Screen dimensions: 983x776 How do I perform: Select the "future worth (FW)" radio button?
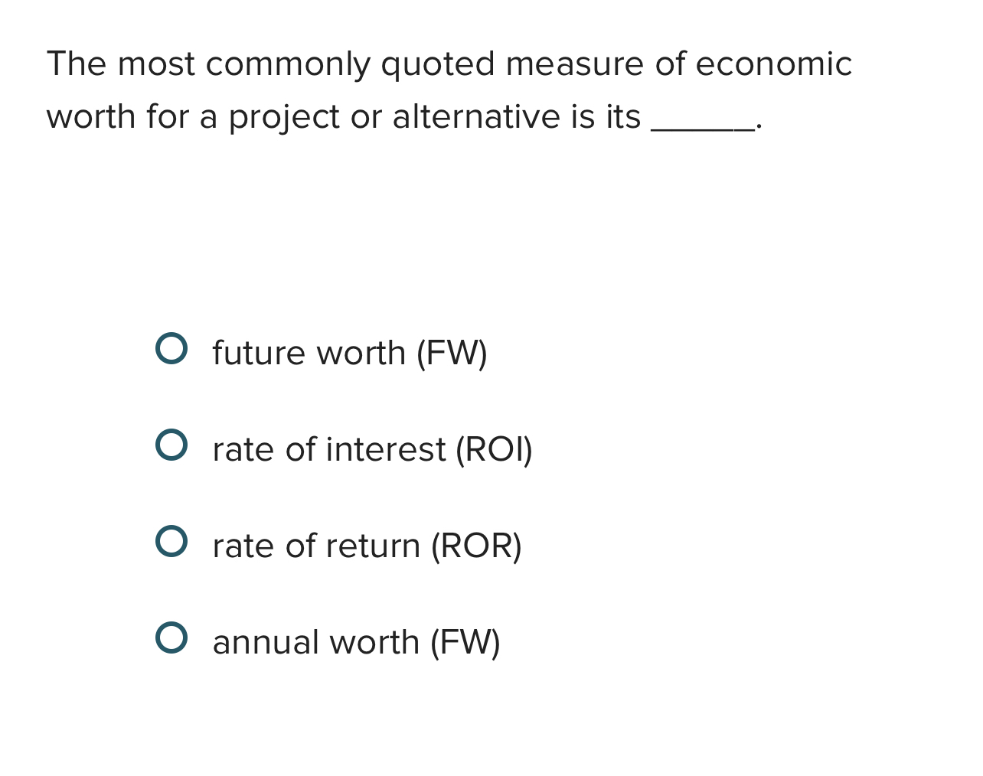coord(172,349)
